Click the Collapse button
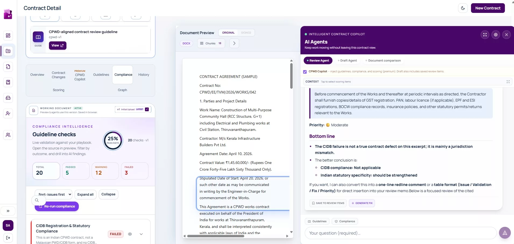Screen dimensions: 514x244 click(x=108, y=194)
